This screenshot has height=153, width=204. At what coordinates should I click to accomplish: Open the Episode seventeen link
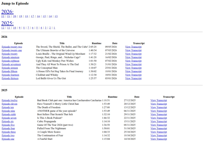click(11, 64)
